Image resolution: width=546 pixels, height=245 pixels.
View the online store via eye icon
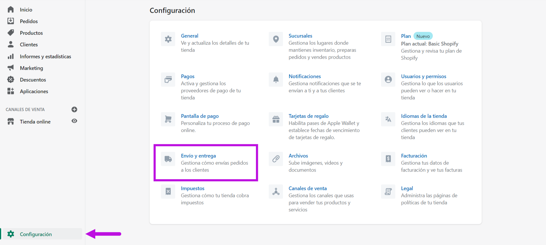click(74, 121)
